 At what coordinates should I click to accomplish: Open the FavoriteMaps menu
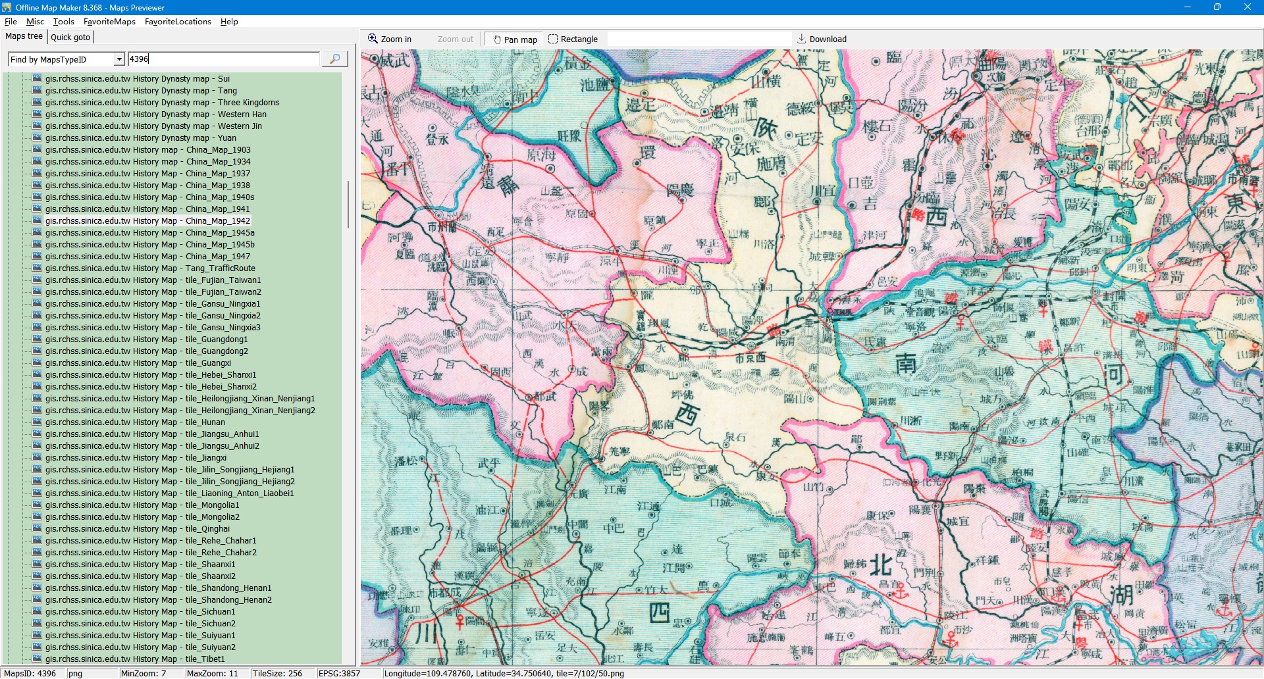click(x=109, y=22)
